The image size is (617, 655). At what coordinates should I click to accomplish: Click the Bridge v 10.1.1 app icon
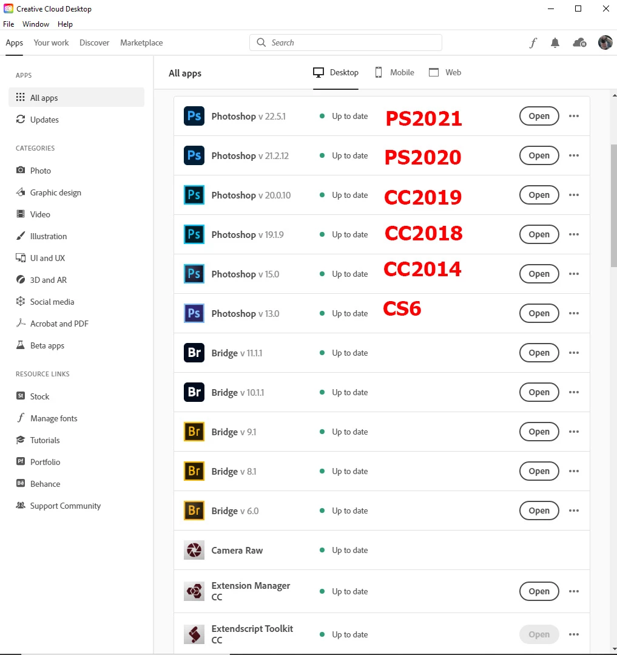[x=194, y=392]
